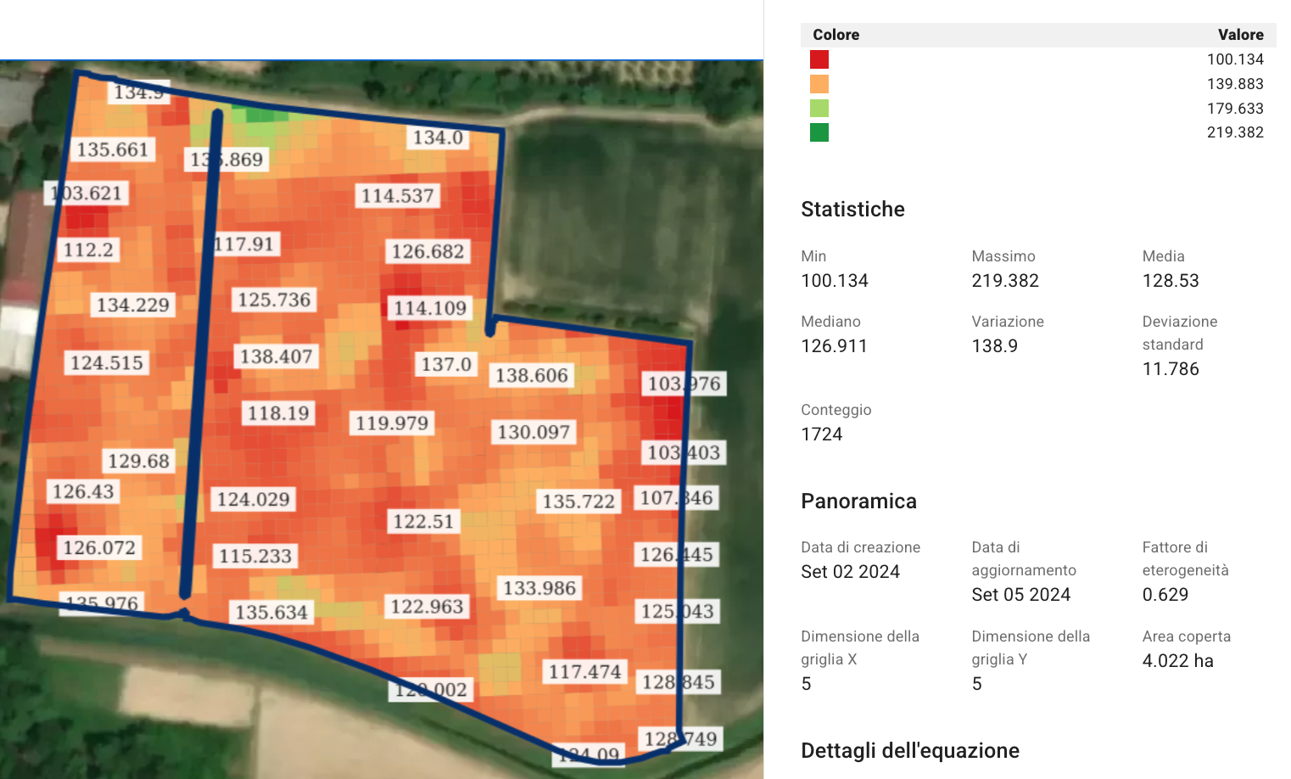
Task: Click the 138.606 value marker on map
Action: click(531, 375)
